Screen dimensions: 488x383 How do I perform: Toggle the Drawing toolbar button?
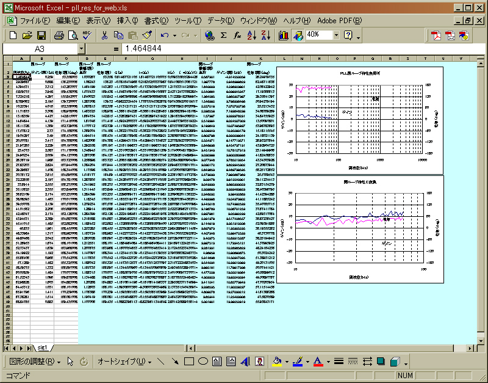point(298,35)
